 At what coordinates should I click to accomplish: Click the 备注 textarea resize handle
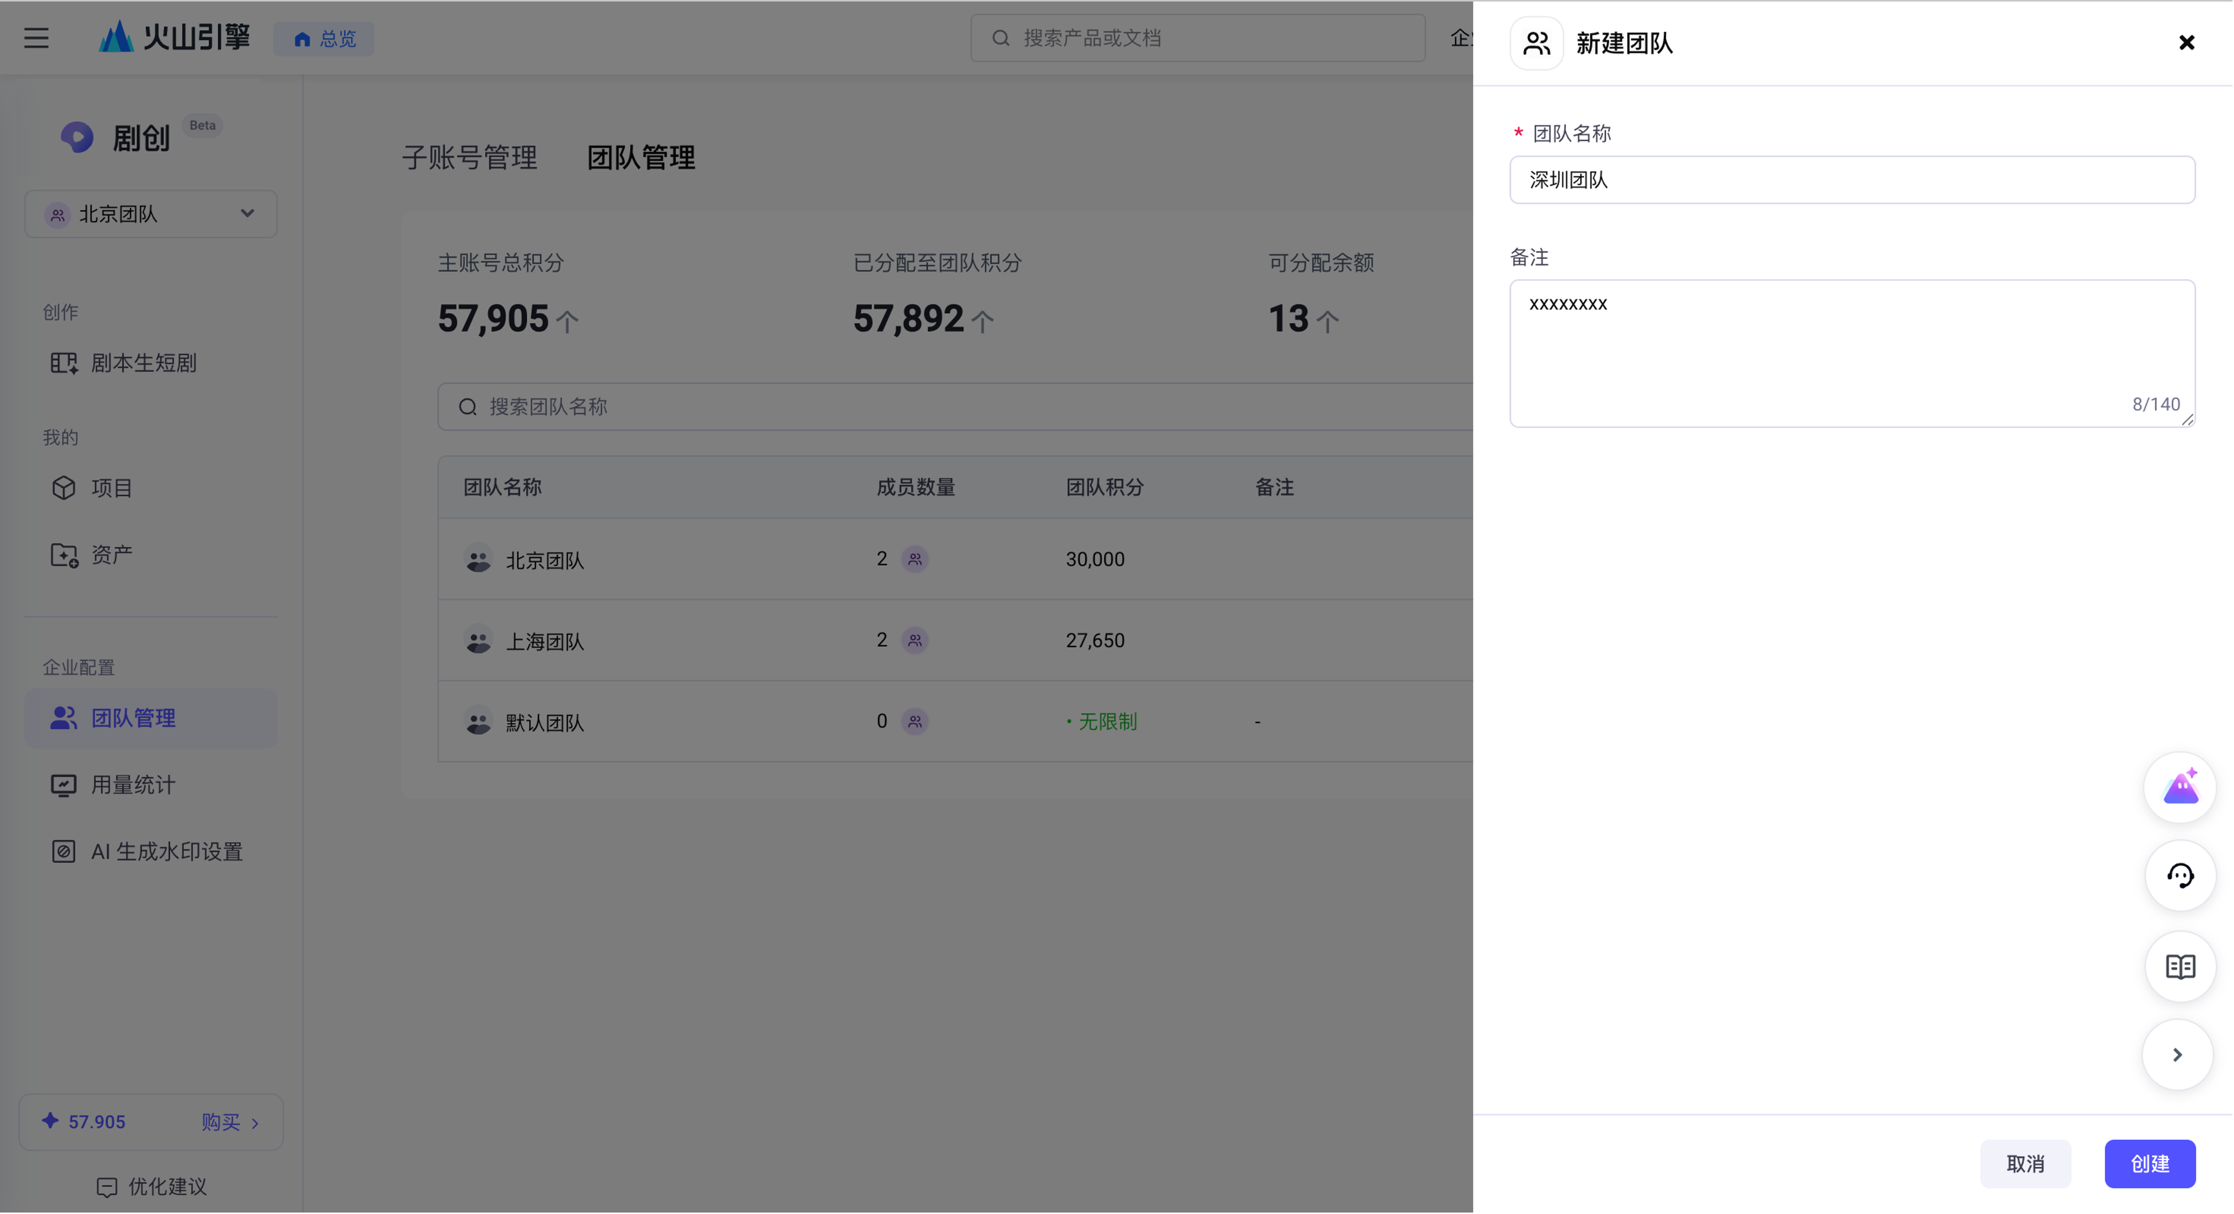click(x=2187, y=421)
